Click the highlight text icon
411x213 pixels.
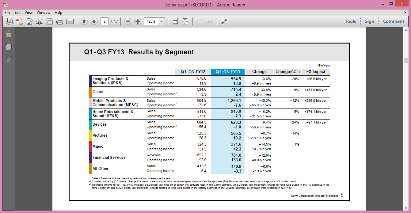pos(210,21)
